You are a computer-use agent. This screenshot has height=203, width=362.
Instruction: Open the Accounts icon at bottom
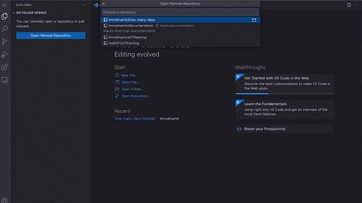(x=5, y=200)
